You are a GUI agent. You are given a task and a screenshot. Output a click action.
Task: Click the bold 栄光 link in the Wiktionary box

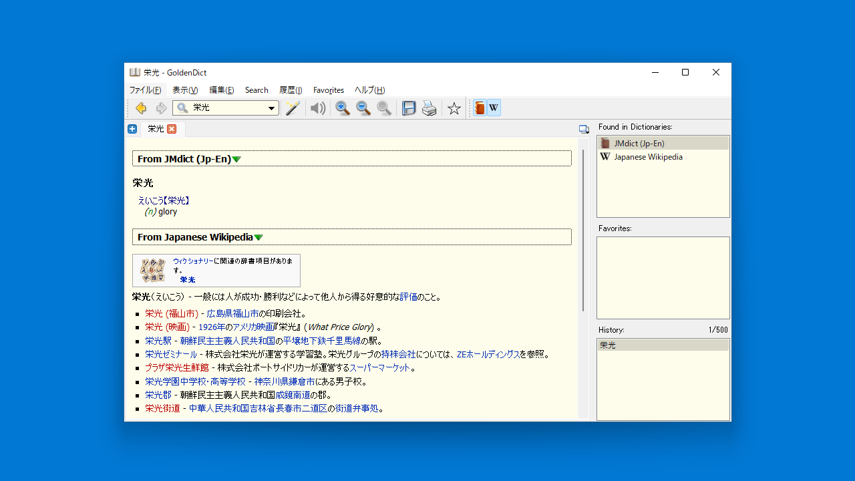[x=188, y=280]
